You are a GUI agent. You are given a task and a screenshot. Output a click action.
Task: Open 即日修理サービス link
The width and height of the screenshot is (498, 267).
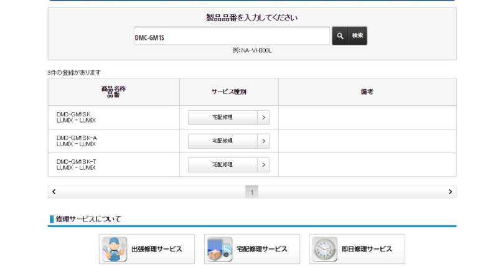(x=357, y=249)
